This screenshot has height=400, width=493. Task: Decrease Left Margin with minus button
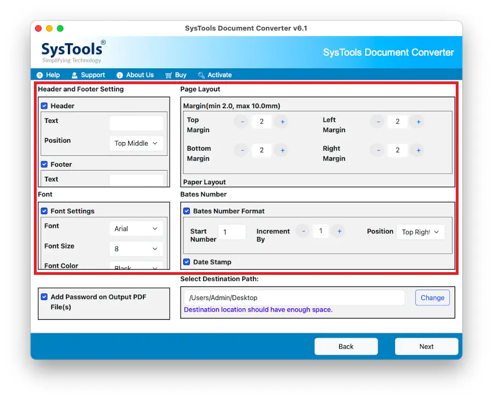[x=378, y=122]
